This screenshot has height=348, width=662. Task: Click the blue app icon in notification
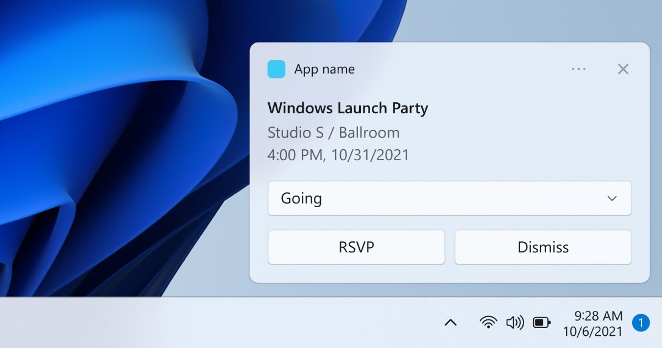pos(276,69)
